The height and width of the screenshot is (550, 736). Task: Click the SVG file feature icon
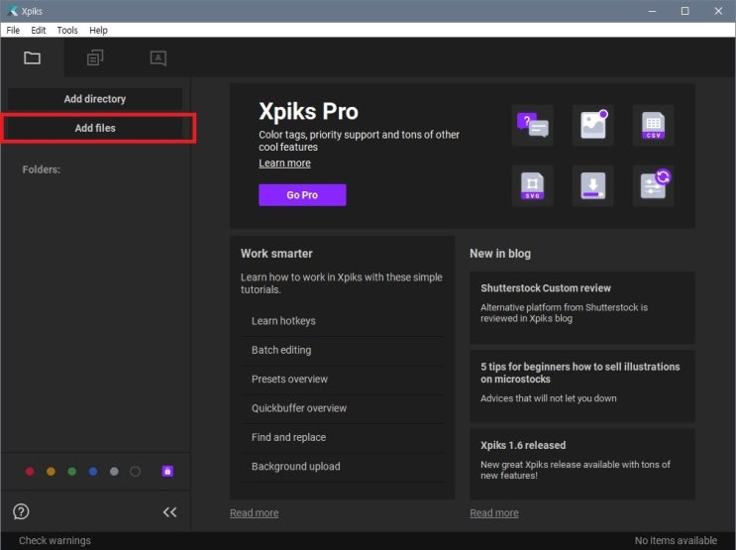click(532, 185)
